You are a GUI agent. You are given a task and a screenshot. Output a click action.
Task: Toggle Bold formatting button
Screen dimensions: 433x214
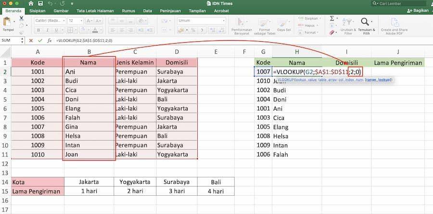coord(38,30)
